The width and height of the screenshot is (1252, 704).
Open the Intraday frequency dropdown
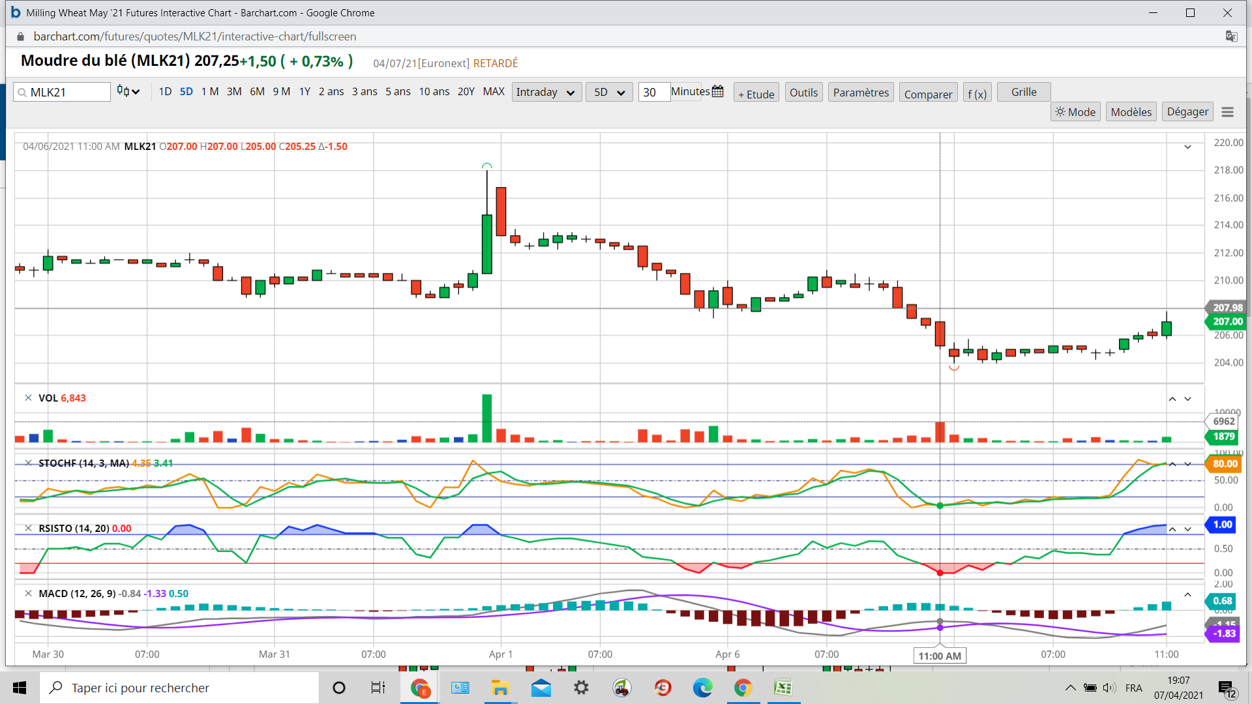(x=546, y=92)
